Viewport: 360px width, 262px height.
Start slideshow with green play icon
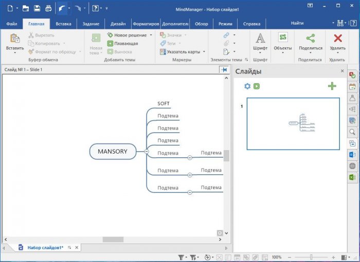click(x=257, y=86)
